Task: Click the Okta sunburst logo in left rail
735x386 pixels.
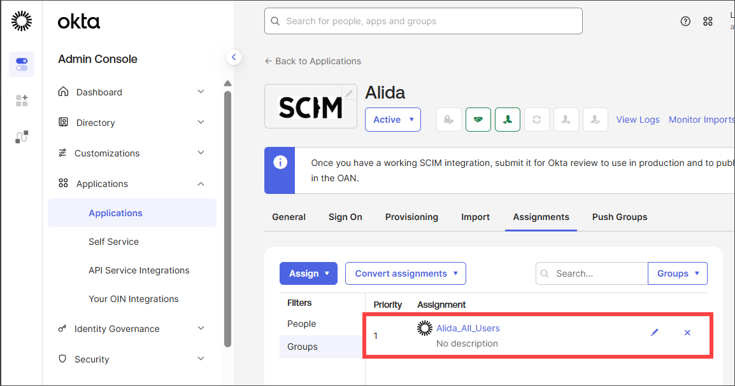Action: point(22,21)
